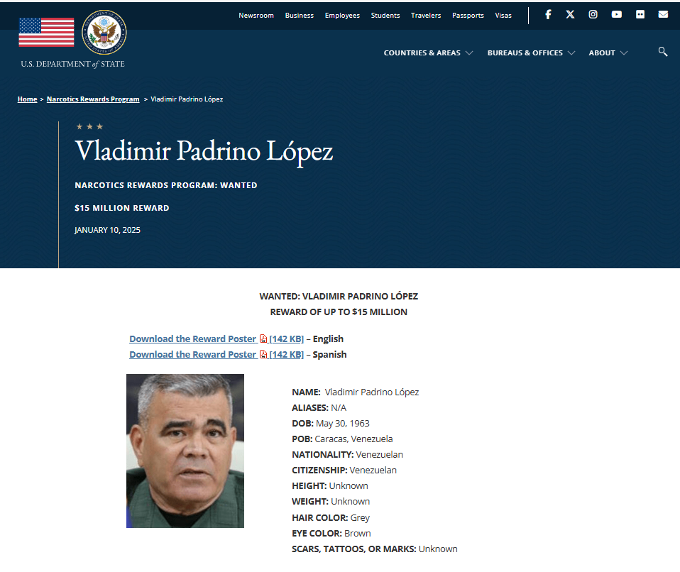This screenshot has width=680, height=572.
Task: Click the email envelope icon
Action: pos(663,15)
